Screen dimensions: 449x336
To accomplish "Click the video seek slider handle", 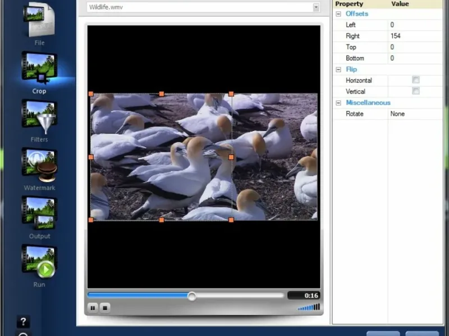I will click(x=192, y=296).
